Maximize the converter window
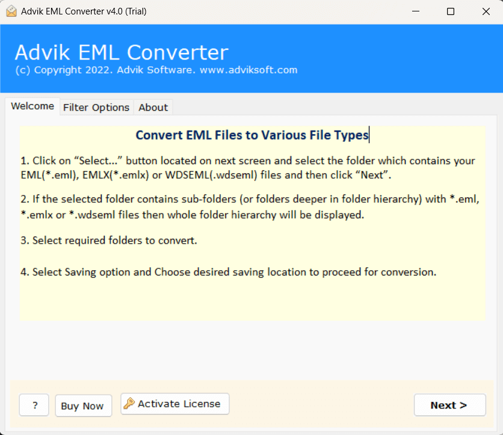 point(451,11)
